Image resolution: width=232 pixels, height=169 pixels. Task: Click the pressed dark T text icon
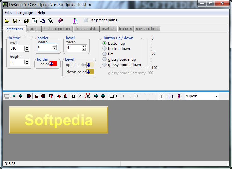tap(162, 96)
